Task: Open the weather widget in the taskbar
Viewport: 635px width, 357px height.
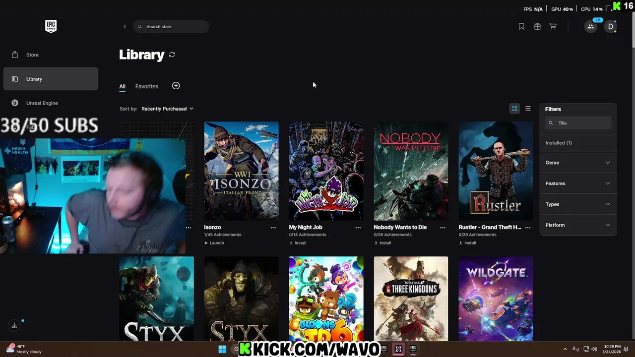Action: 24,349
